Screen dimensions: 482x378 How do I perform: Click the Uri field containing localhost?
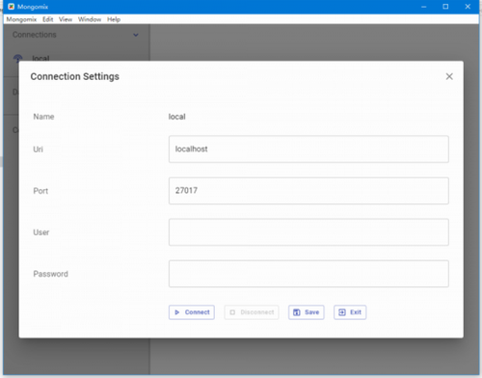click(x=308, y=149)
